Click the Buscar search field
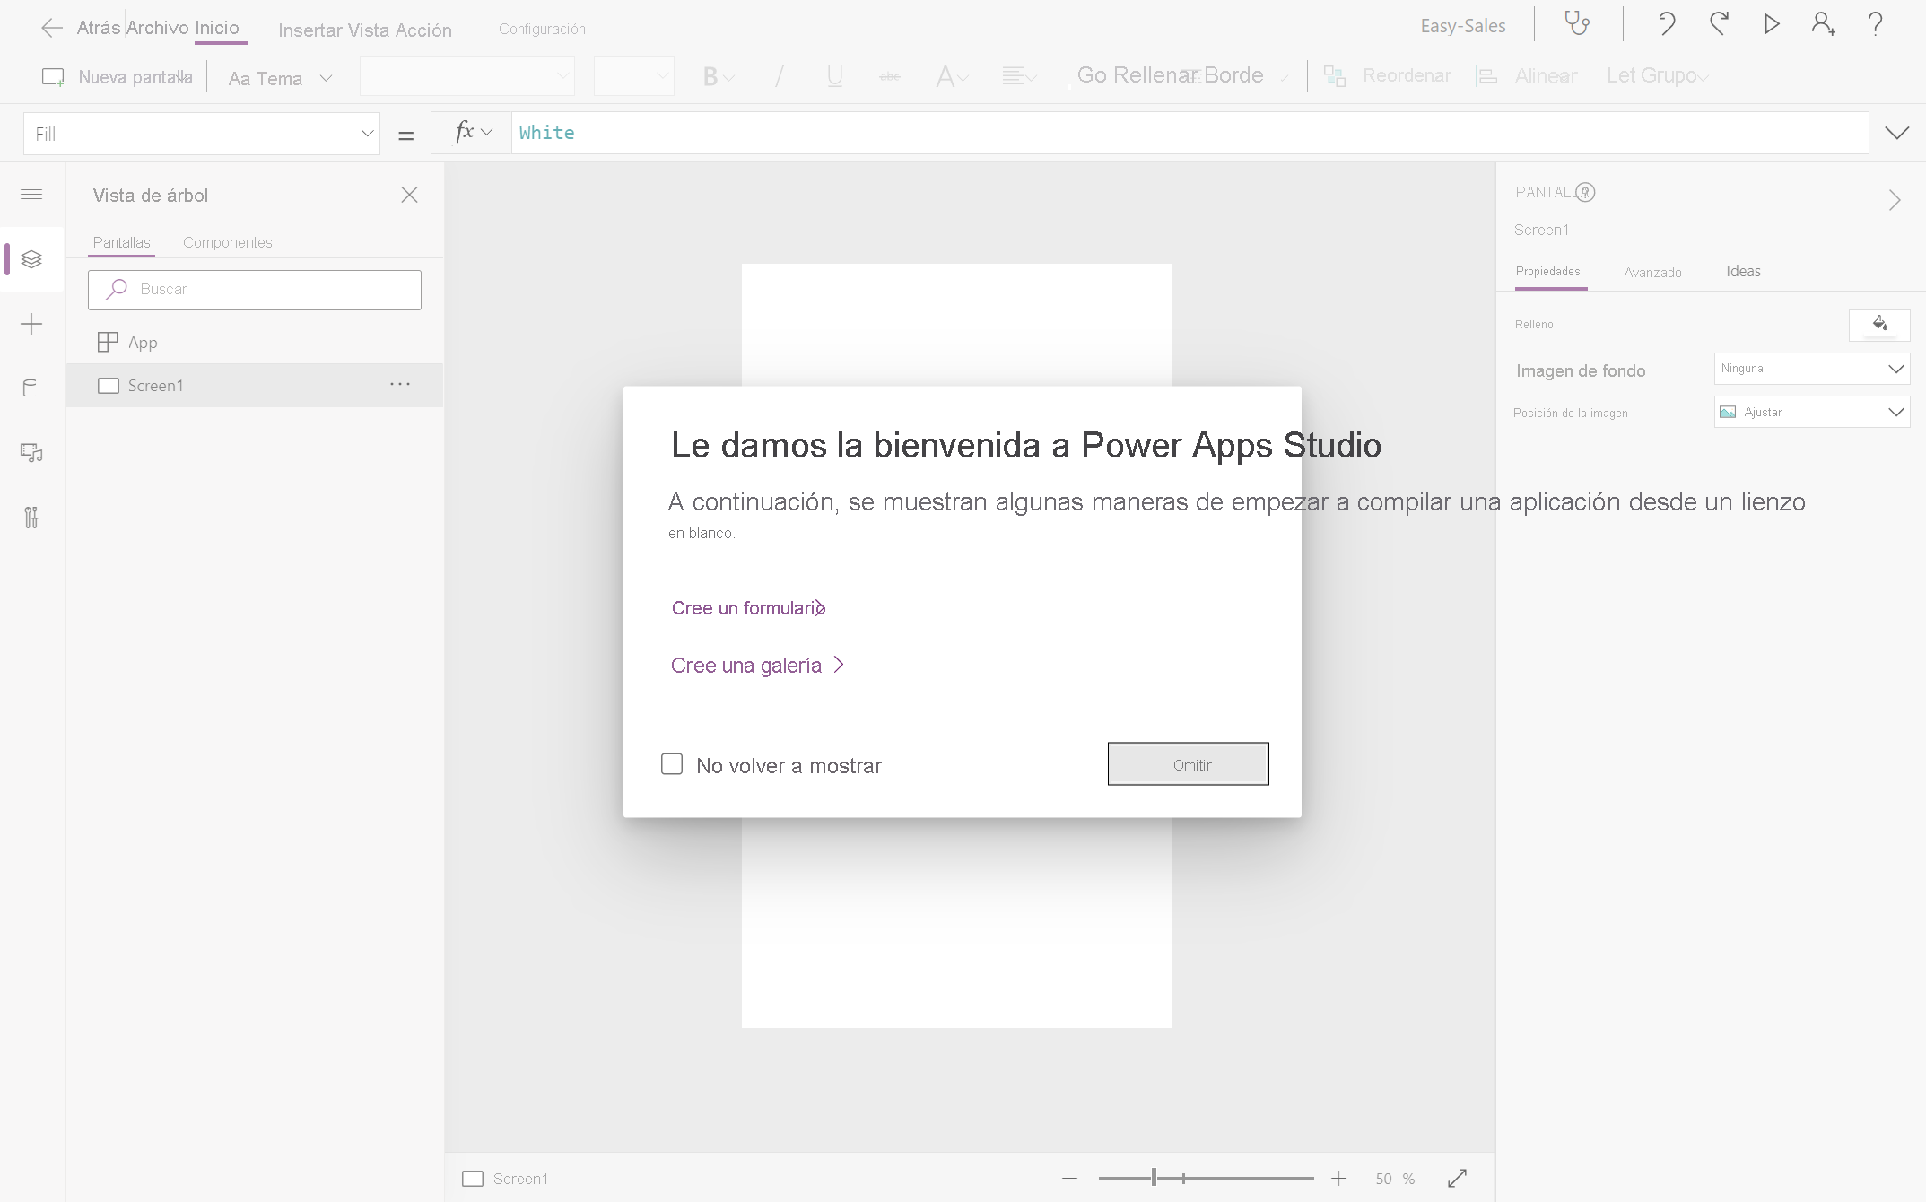This screenshot has width=1926, height=1202. (x=255, y=290)
